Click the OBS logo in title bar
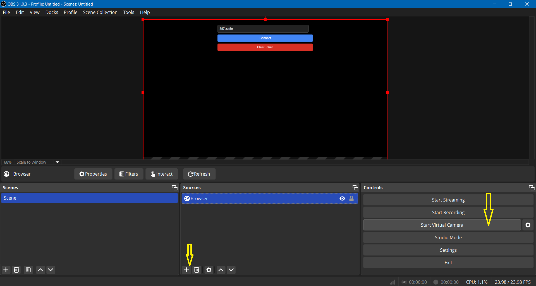Image resolution: width=536 pixels, height=286 pixels. tap(3, 4)
